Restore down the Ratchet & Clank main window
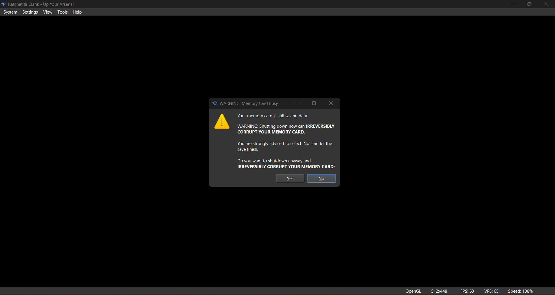 (529, 4)
